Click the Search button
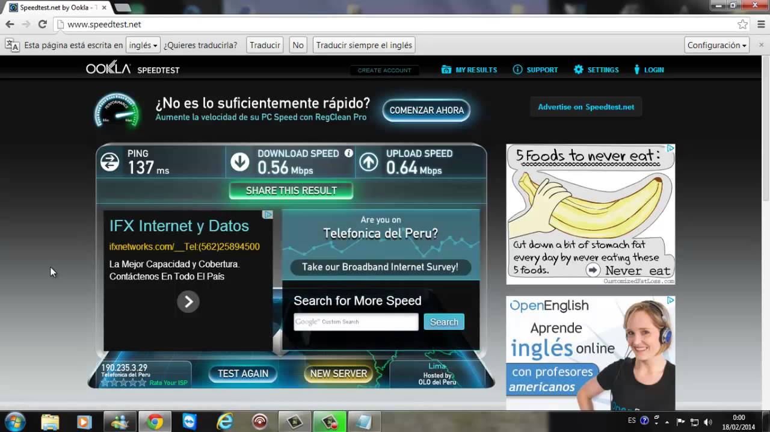Viewport: 770px width, 432px height. click(444, 322)
